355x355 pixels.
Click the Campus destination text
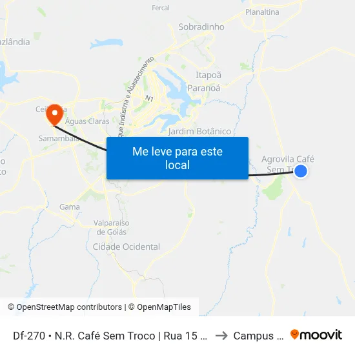tap(258, 336)
